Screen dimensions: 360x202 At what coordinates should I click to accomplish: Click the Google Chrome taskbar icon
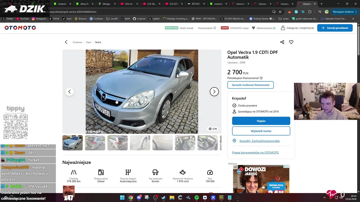pos(131,198)
